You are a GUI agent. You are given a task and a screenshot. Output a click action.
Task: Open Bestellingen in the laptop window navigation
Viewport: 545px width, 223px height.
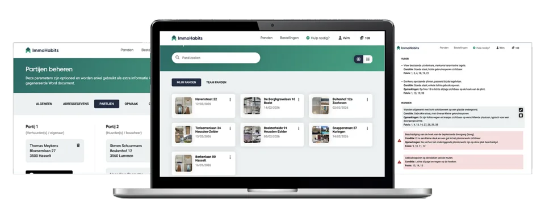(289, 38)
